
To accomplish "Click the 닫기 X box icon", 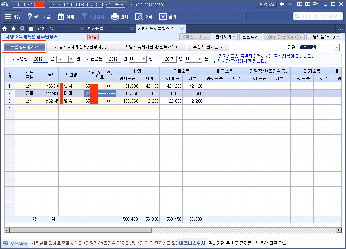I will (163, 17).
